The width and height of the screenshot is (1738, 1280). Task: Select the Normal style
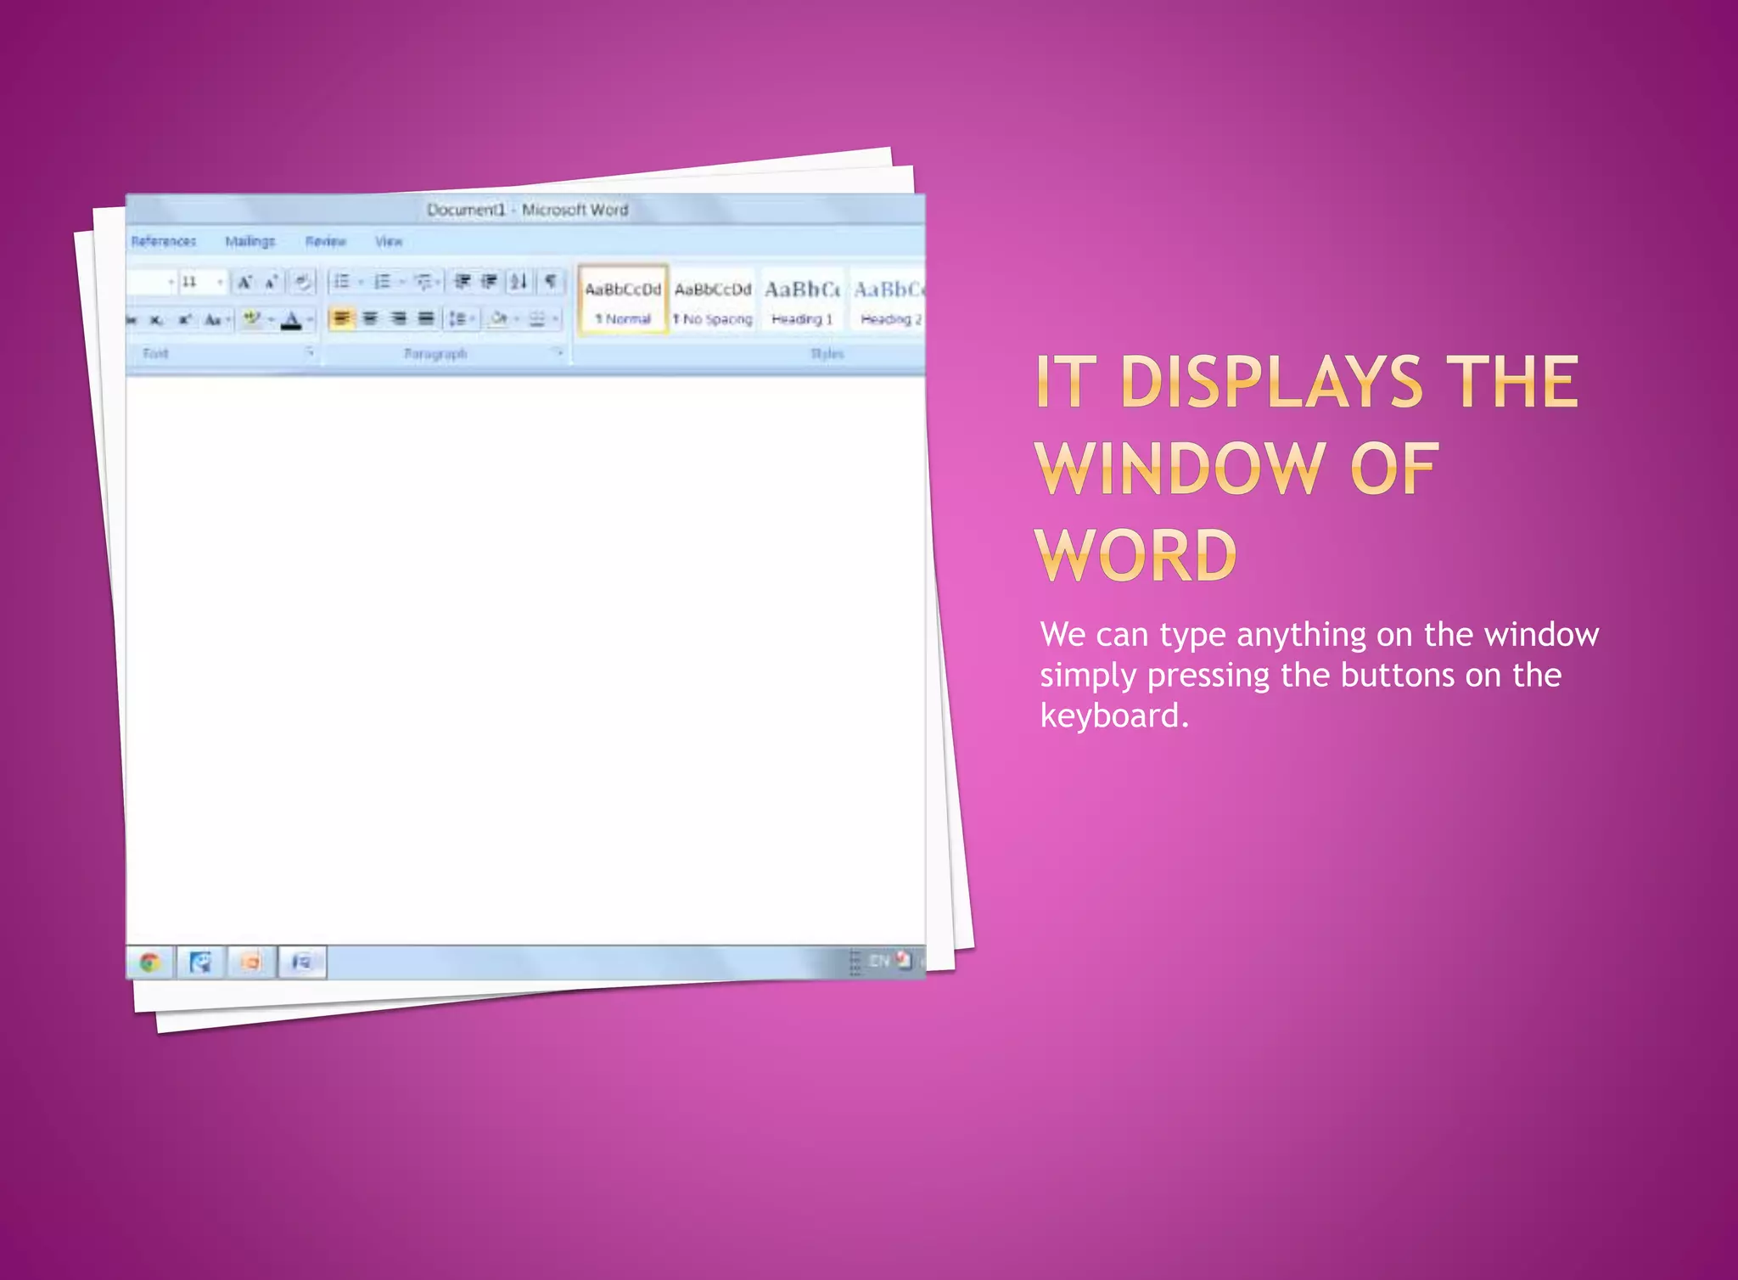[x=623, y=300]
